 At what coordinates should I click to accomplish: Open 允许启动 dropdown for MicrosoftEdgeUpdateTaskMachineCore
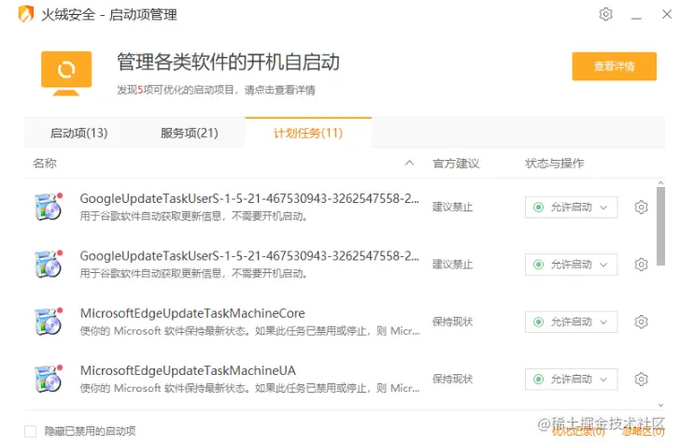571,322
